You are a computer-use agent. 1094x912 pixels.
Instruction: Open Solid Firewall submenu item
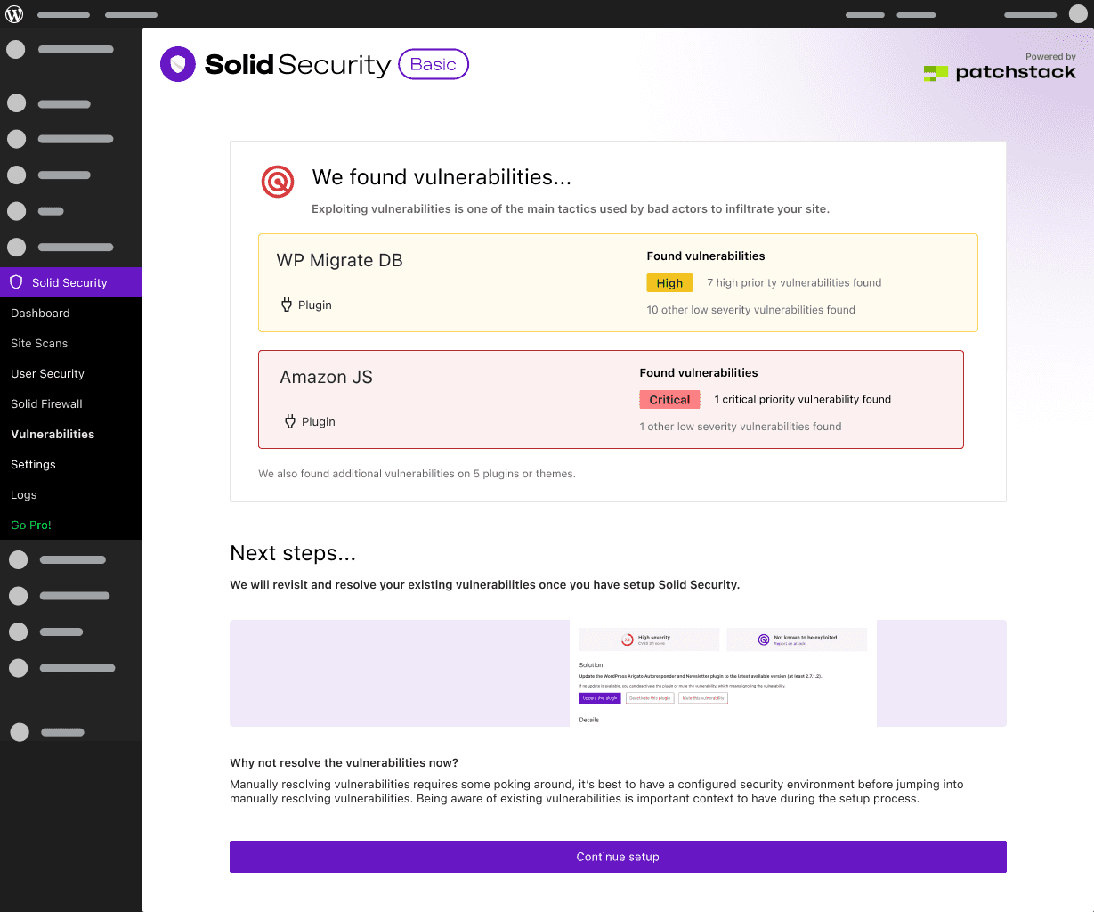click(x=46, y=403)
